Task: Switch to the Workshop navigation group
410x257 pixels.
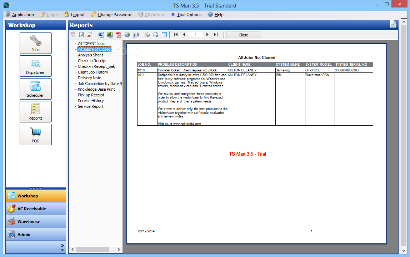Action: point(36,196)
